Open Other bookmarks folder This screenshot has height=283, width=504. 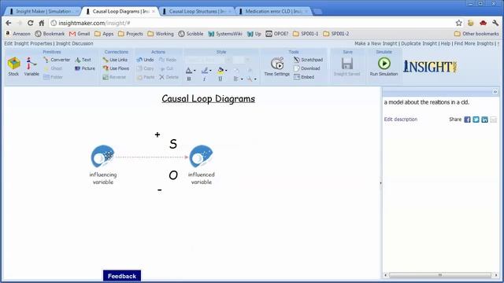point(476,34)
